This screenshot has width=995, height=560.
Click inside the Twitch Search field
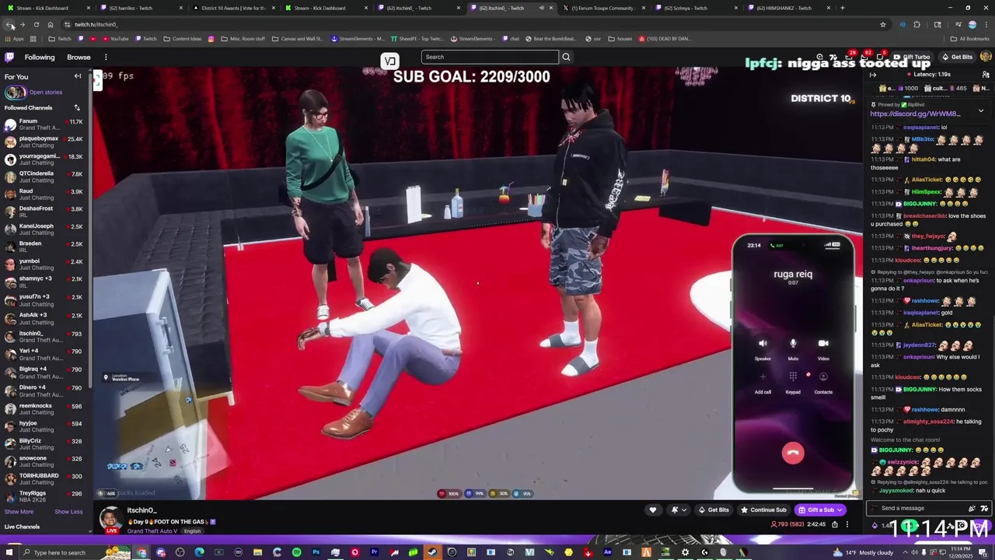click(x=490, y=57)
